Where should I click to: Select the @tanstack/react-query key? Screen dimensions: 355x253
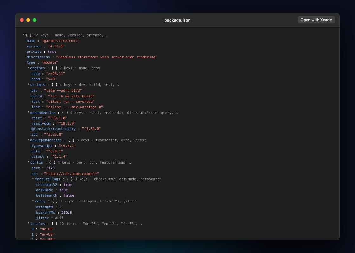pos(54,129)
